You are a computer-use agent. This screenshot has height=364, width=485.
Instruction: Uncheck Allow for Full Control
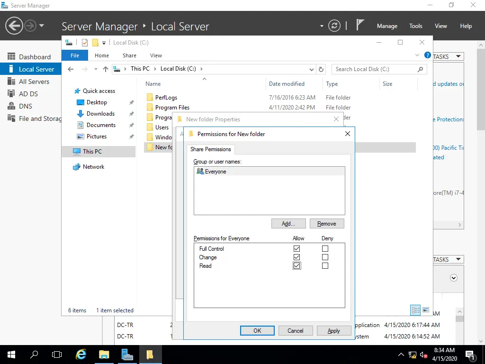[296, 248]
